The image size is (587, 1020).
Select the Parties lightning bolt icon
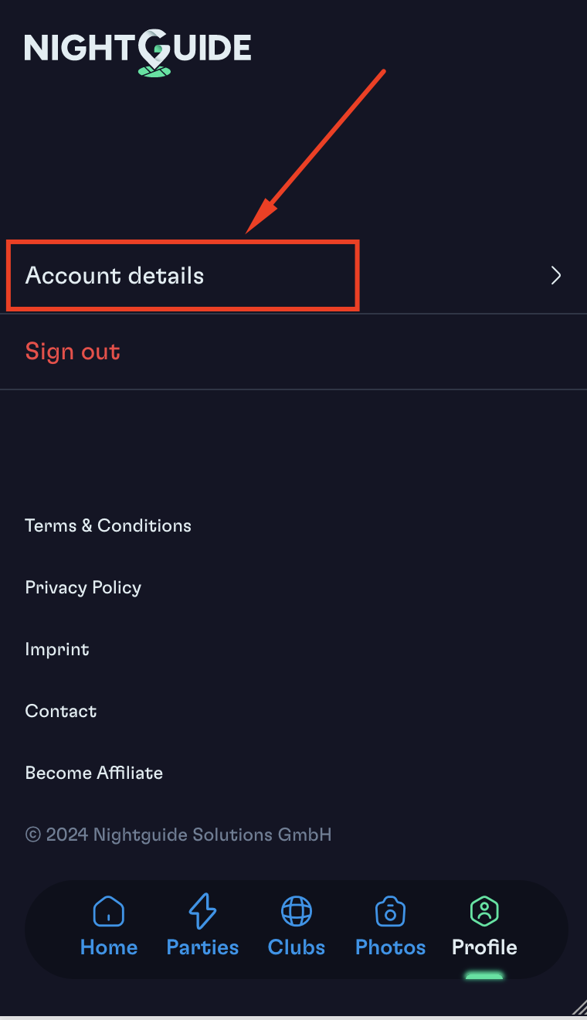[x=202, y=911]
